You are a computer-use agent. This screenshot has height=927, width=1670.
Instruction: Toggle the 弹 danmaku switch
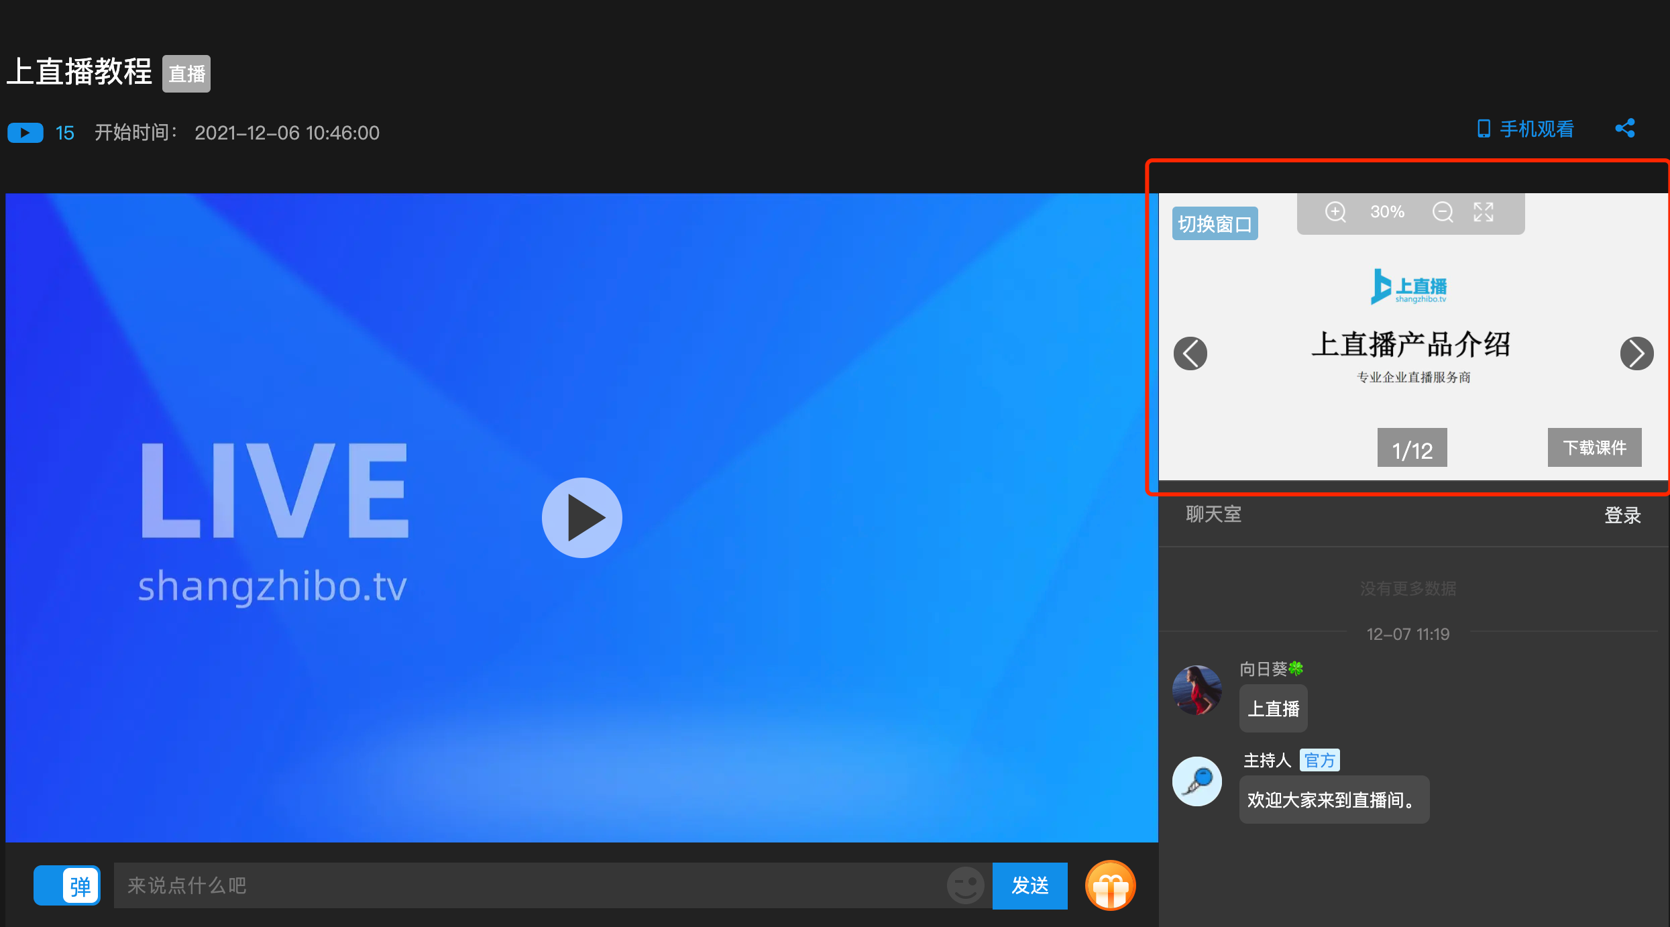pyautogui.click(x=67, y=885)
